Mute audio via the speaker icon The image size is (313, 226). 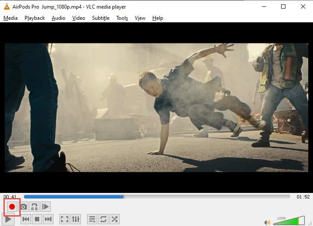point(267,222)
